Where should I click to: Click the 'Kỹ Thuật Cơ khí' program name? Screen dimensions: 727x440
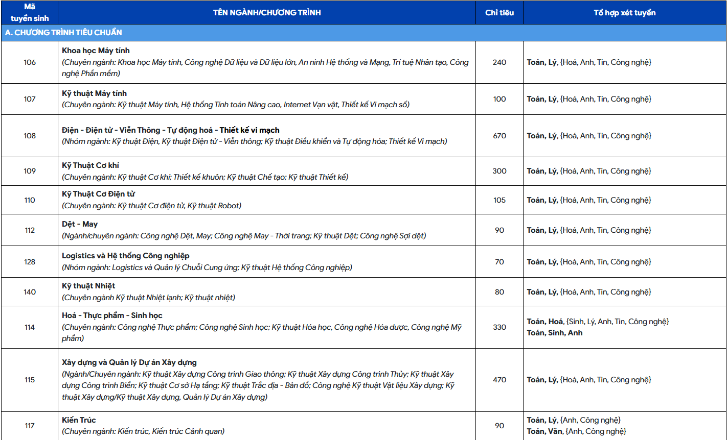coord(90,165)
